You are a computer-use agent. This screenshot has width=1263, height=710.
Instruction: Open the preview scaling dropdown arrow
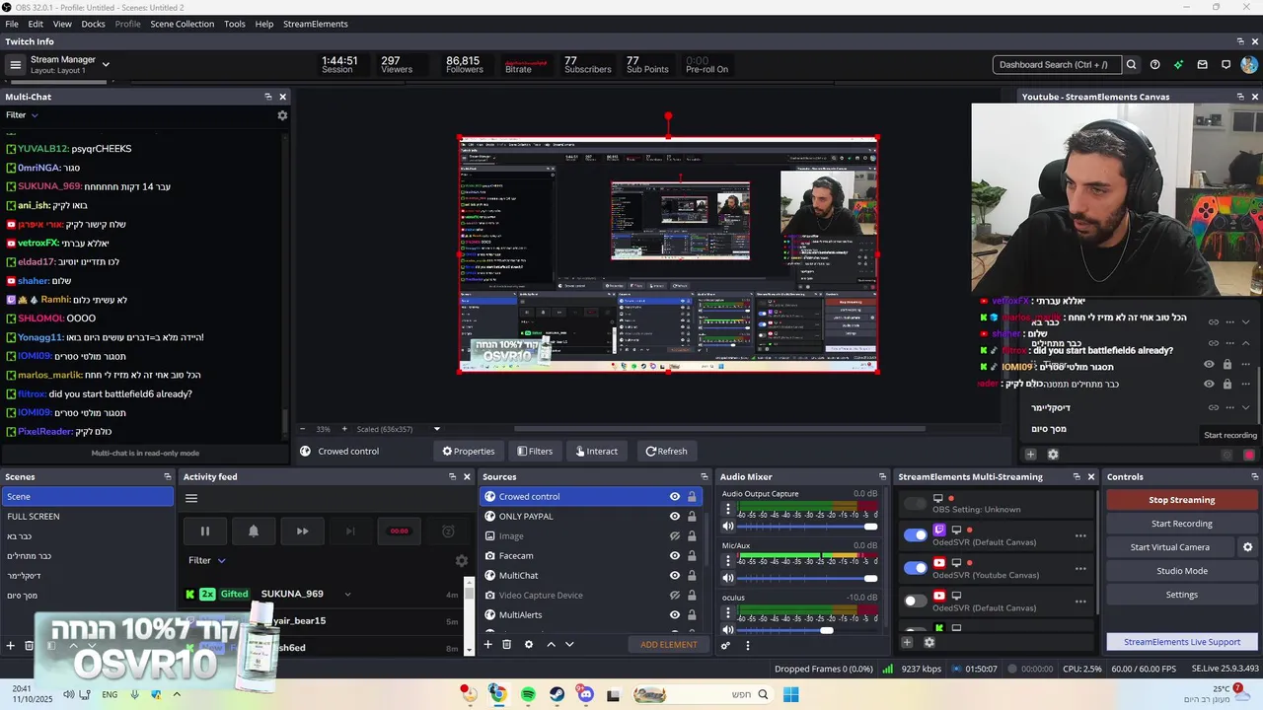[437, 429]
